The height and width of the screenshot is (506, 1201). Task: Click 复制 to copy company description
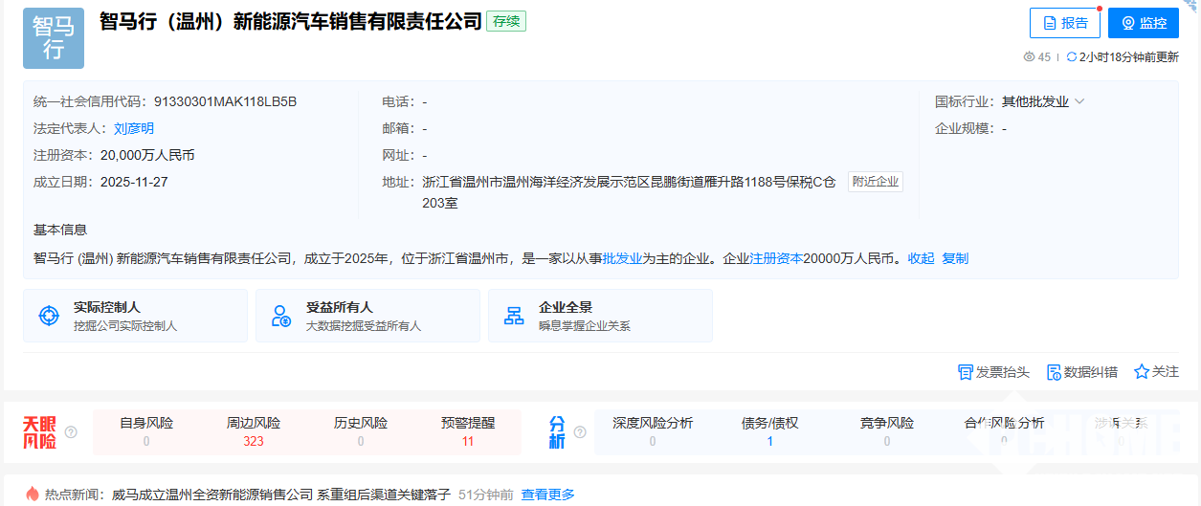coord(955,258)
